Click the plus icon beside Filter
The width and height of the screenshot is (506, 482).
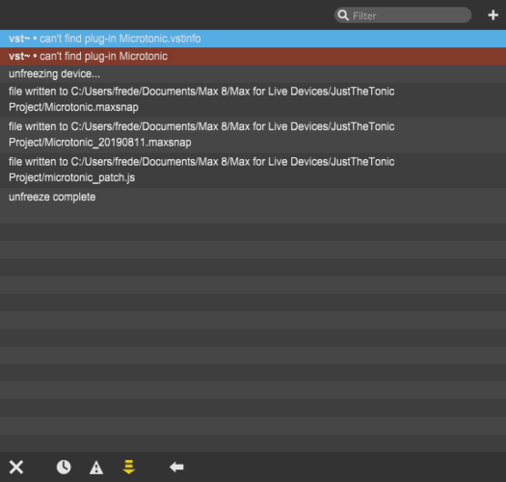point(493,15)
